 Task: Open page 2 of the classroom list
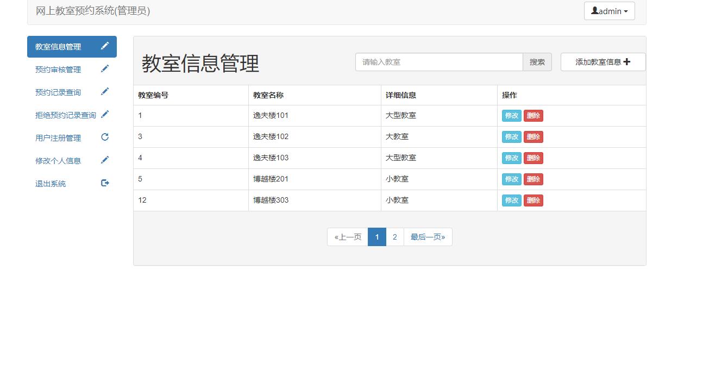394,237
